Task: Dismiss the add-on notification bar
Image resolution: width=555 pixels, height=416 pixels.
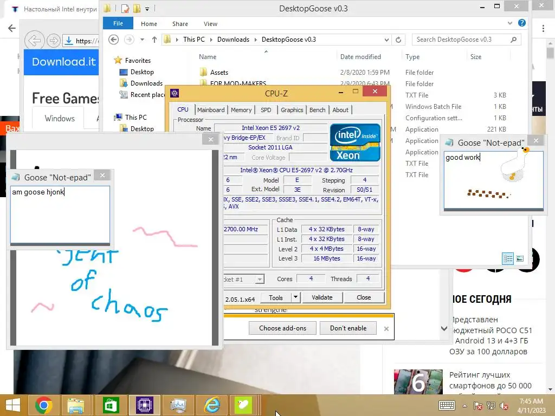Action: [x=386, y=329]
